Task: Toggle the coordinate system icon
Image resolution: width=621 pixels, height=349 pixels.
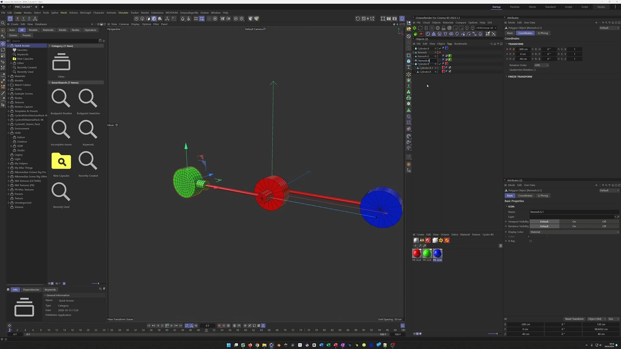Action: (35, 19)
